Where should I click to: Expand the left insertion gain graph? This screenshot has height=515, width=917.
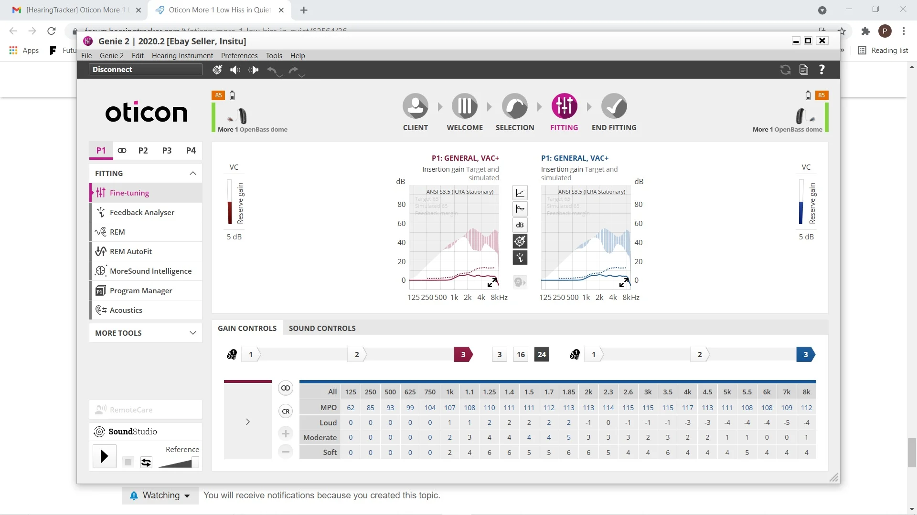(492, 282)
